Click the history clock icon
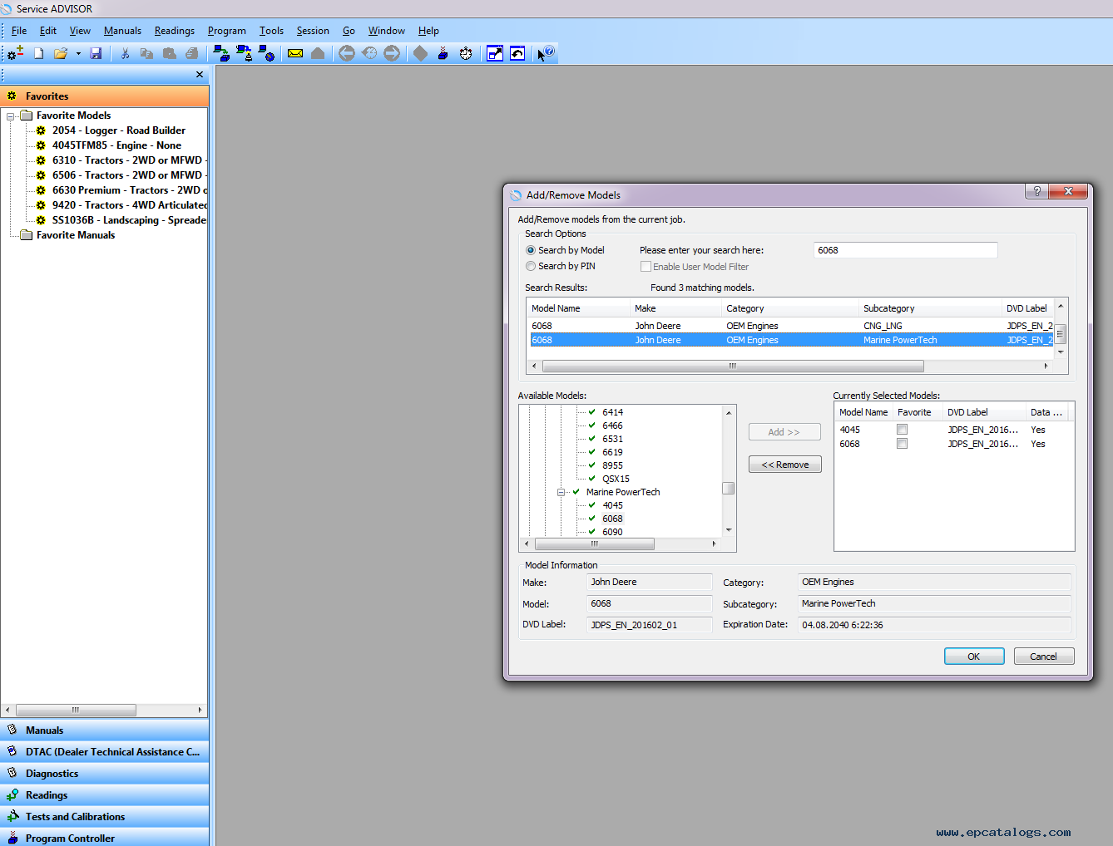1113x846 pixels. [x=369, y=53]
